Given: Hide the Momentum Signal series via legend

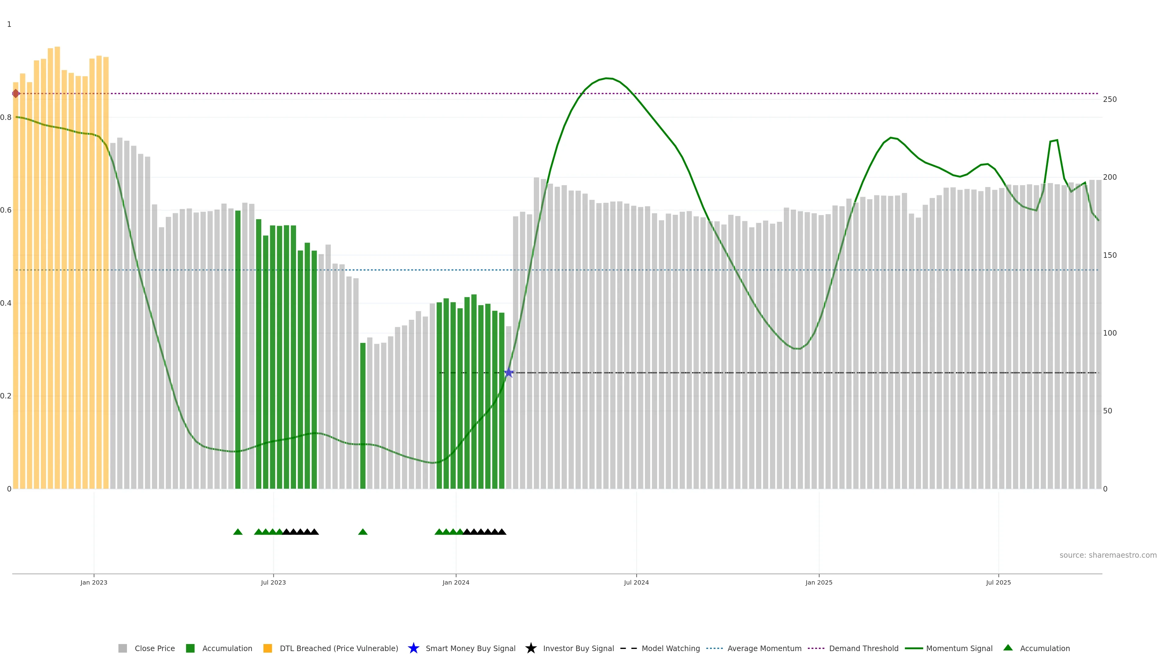Looking at the screenshot, I should pyautogui.click(x=959, y=648).
